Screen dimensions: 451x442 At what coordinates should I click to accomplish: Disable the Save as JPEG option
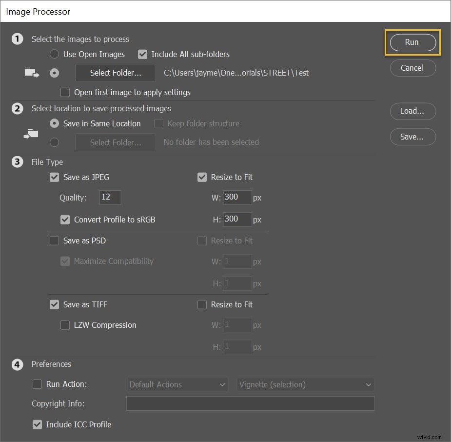(54, 177)
